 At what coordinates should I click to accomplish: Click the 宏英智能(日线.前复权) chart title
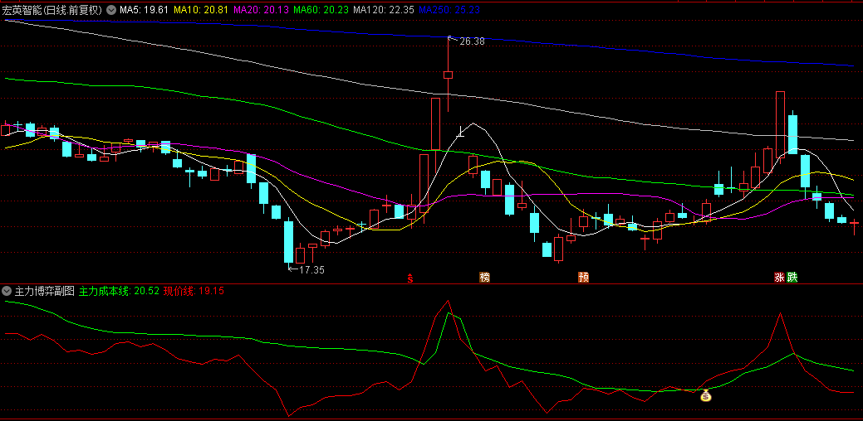52,9
